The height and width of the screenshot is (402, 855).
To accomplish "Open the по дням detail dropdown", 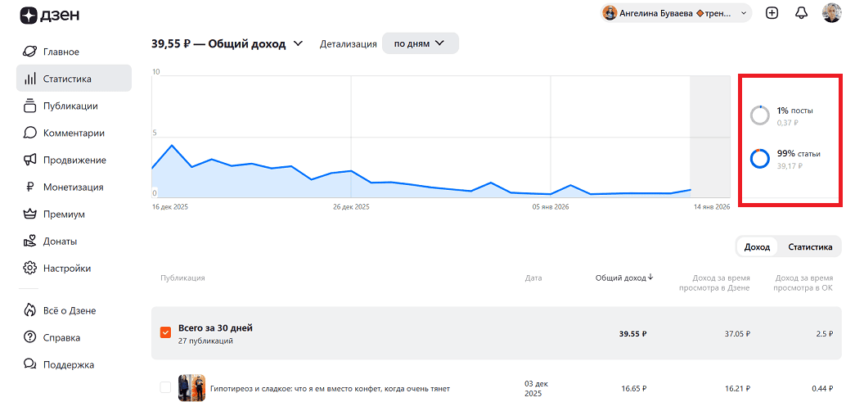I will pyautogui.click(x=420, y=43).
